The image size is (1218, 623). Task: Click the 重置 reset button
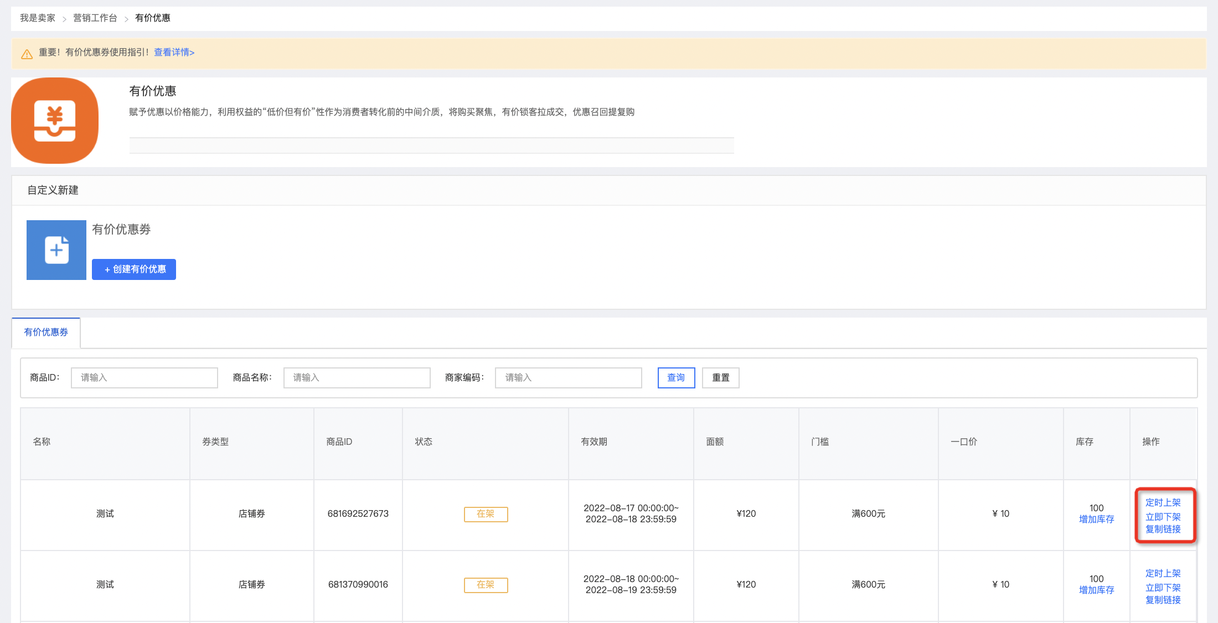(721, 378)
